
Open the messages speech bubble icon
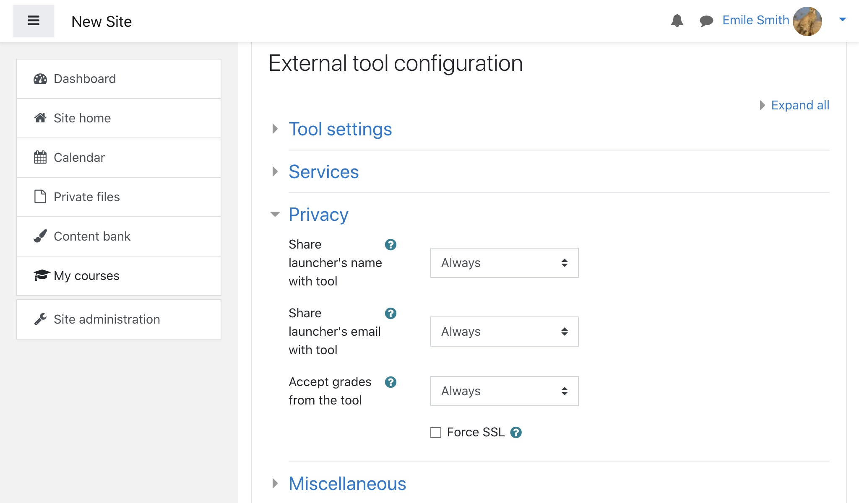706,21
